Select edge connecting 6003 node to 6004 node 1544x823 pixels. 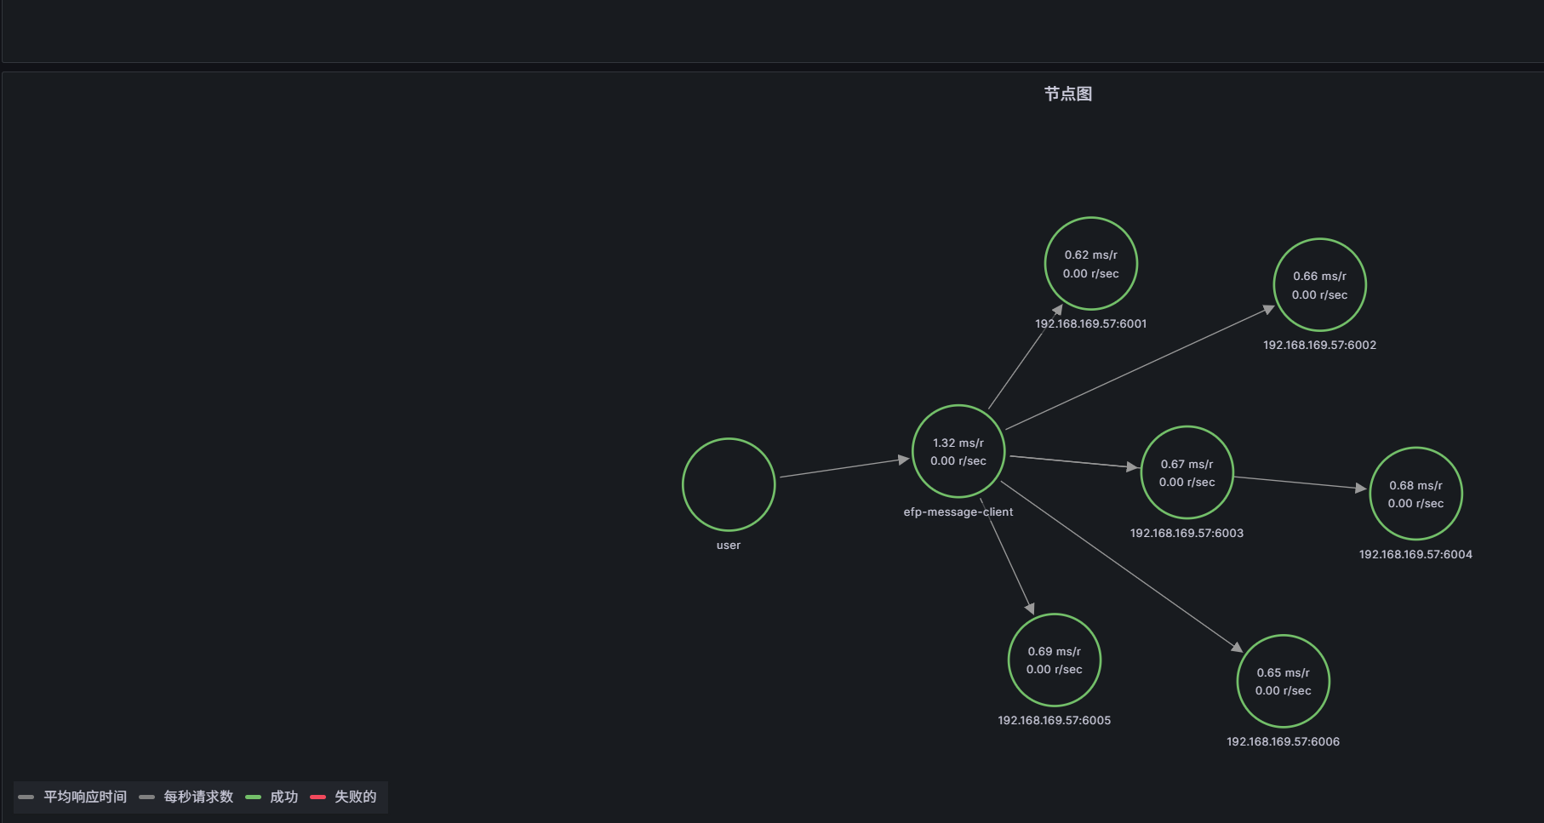click(x=1300, y=483)
